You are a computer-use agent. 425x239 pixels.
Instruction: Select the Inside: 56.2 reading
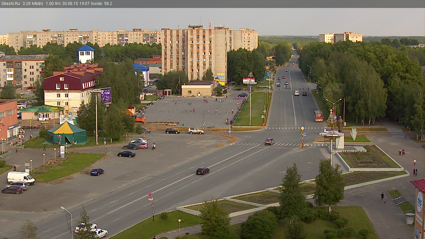coord(102,4)
